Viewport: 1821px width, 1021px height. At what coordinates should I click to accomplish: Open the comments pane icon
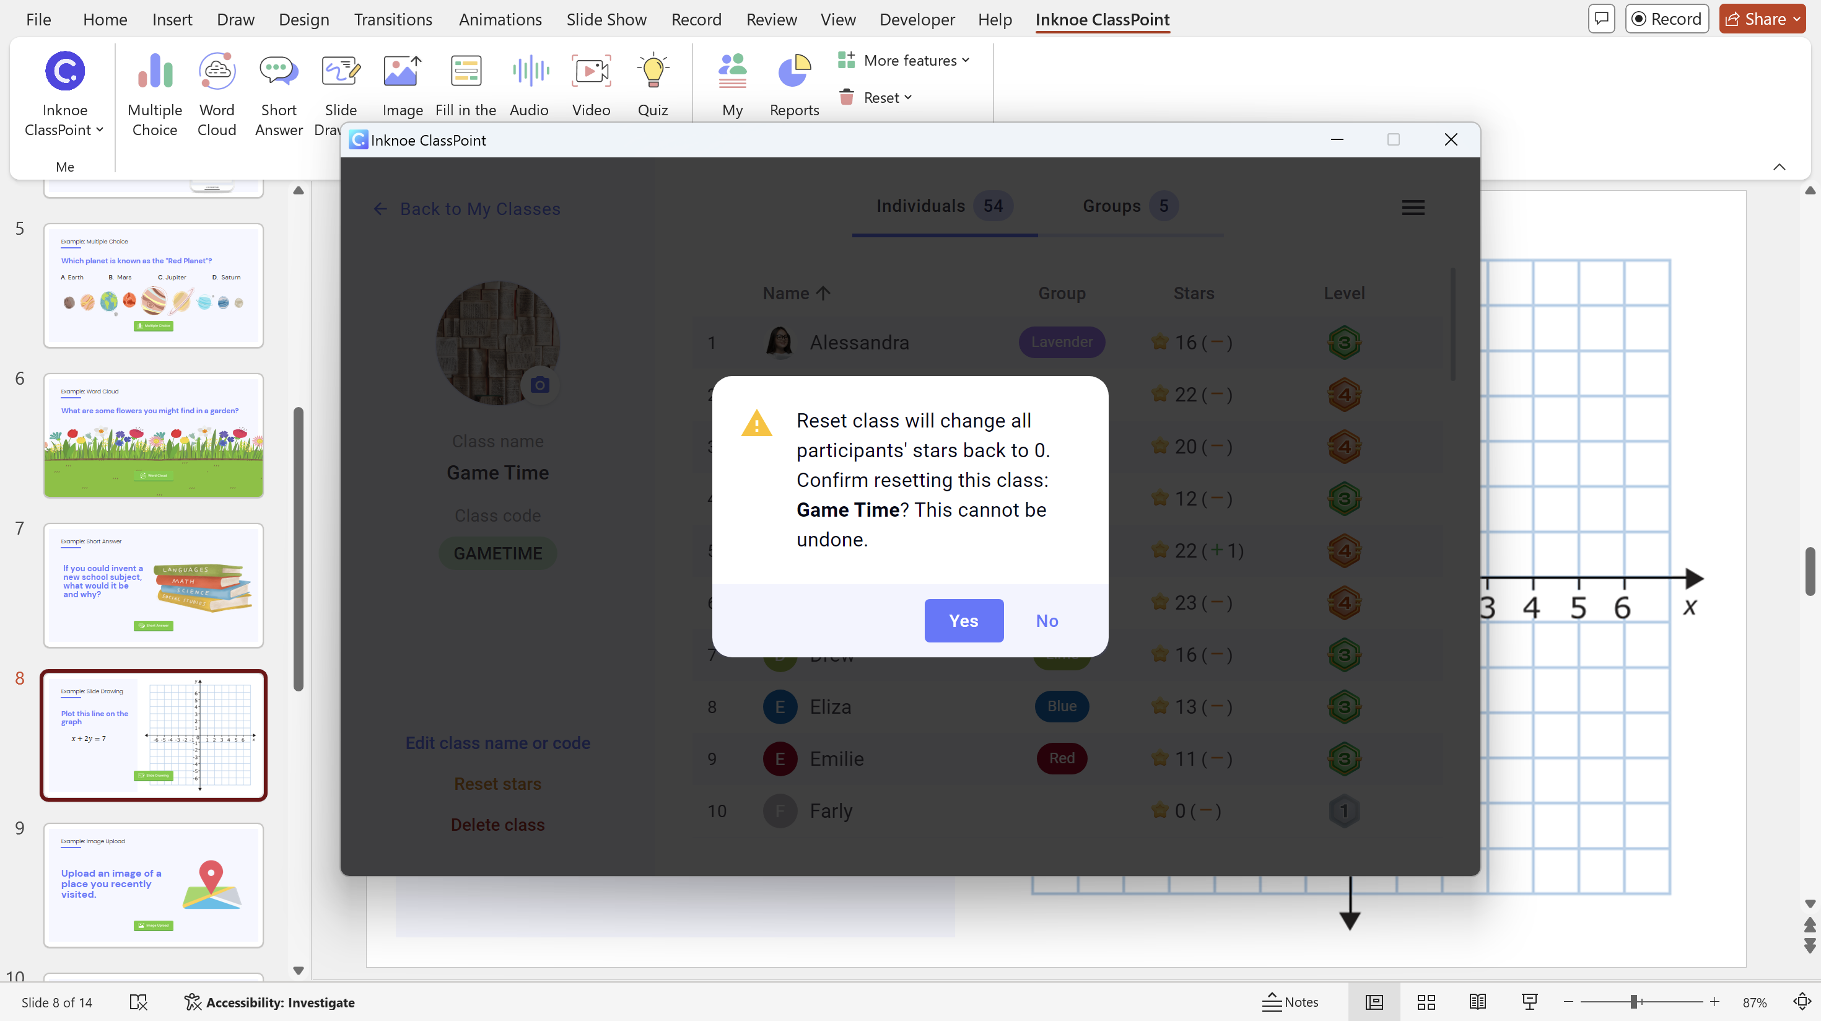(1601, 19)
